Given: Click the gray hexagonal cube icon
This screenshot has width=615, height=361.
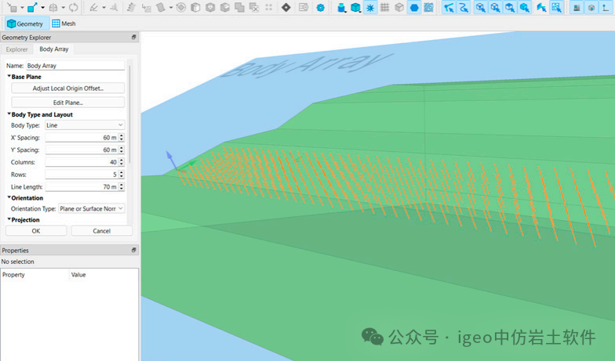Looking at the screenshot, I should pos(210,8).
